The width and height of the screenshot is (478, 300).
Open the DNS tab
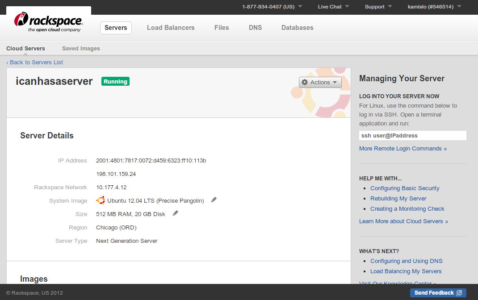pyautogui.click(x=255, y=28)
